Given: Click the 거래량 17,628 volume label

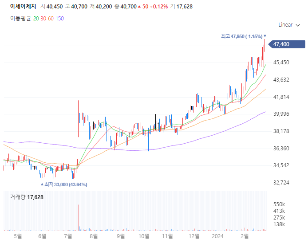Looking at the screenshot, I should pyautogui.click(x=27, y=197).
